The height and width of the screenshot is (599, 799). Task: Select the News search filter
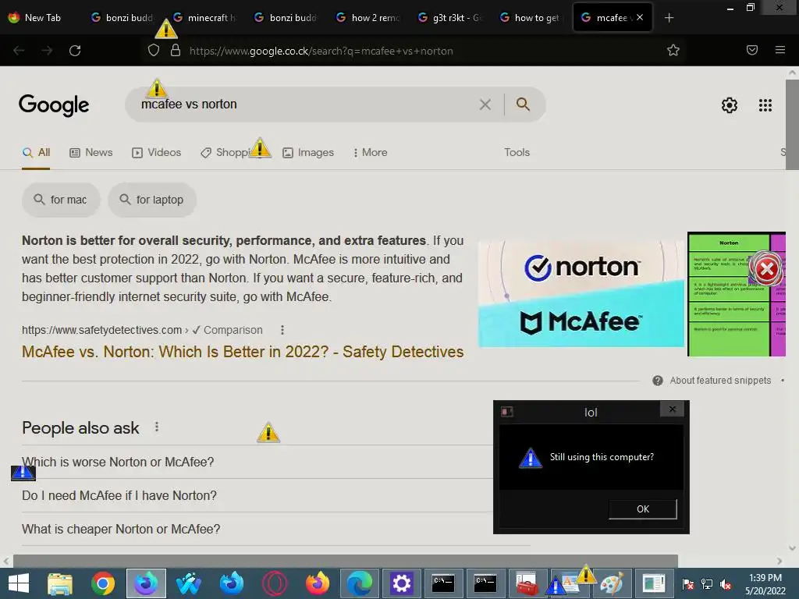click(x=91, y=152)
